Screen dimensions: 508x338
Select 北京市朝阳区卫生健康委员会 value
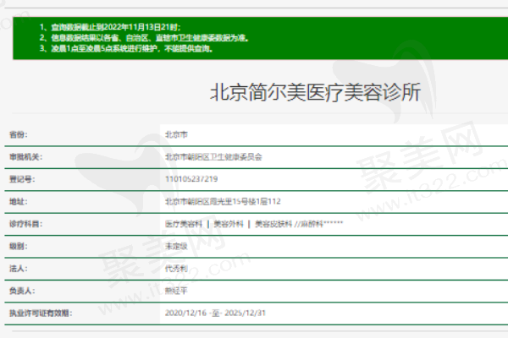pos(213,157)
